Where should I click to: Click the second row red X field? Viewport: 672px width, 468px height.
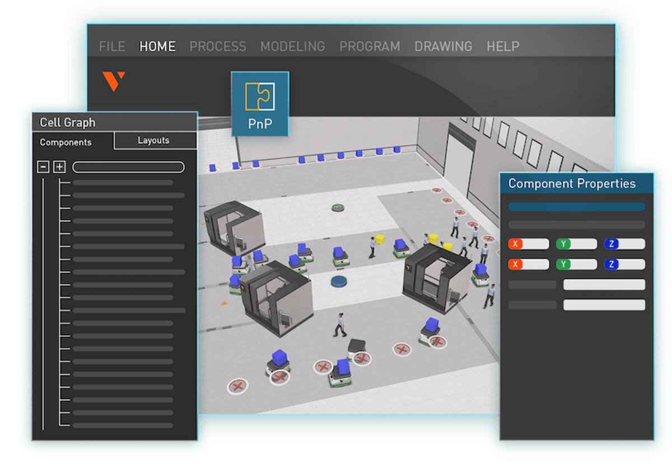pyautogui.click(x=529, y=264)
